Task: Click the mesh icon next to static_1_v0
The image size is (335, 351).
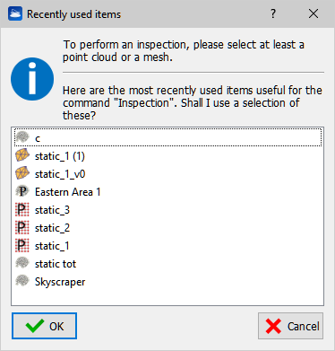Action: 22,174
